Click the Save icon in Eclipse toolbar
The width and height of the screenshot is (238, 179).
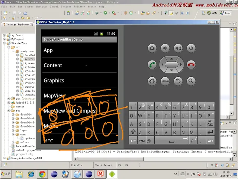point(14,13)
